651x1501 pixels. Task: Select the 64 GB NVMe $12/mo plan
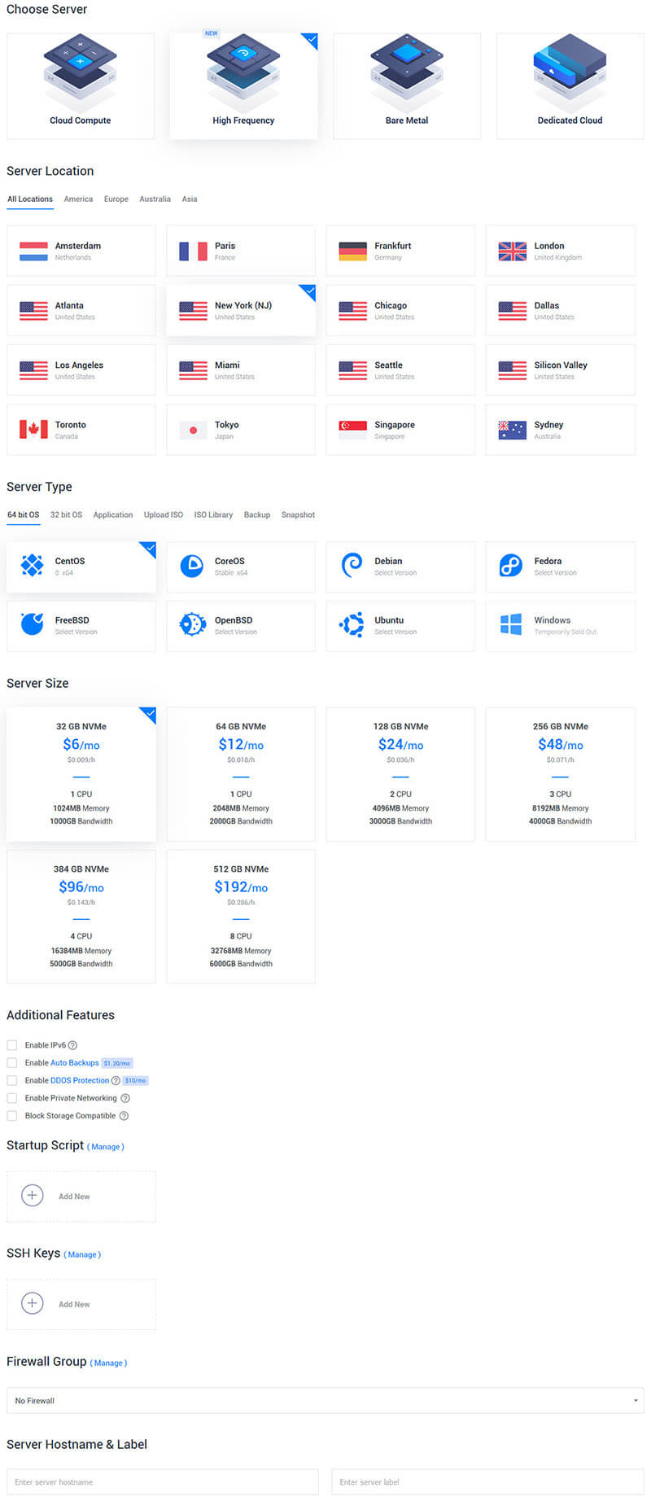pos(241,774)
